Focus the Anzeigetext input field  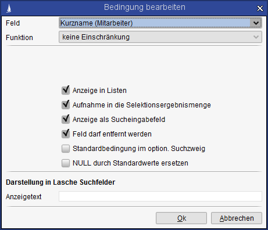(160, 196)
